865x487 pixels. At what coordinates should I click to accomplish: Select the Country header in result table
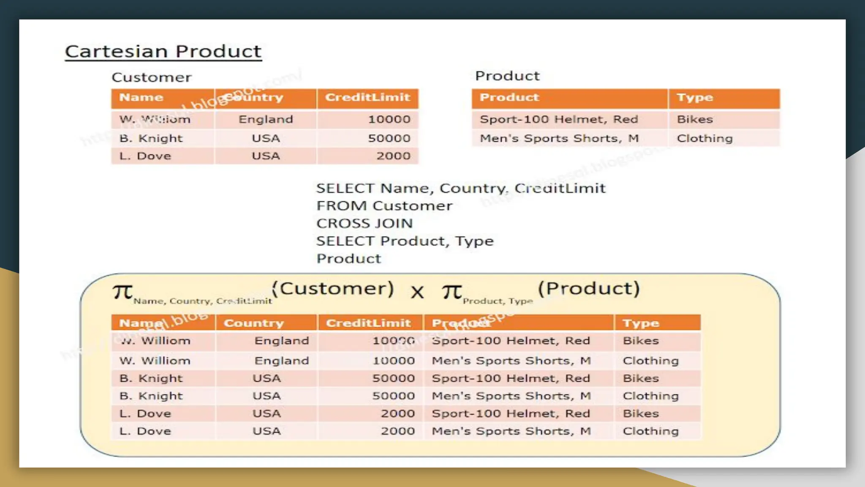(253, 323)
